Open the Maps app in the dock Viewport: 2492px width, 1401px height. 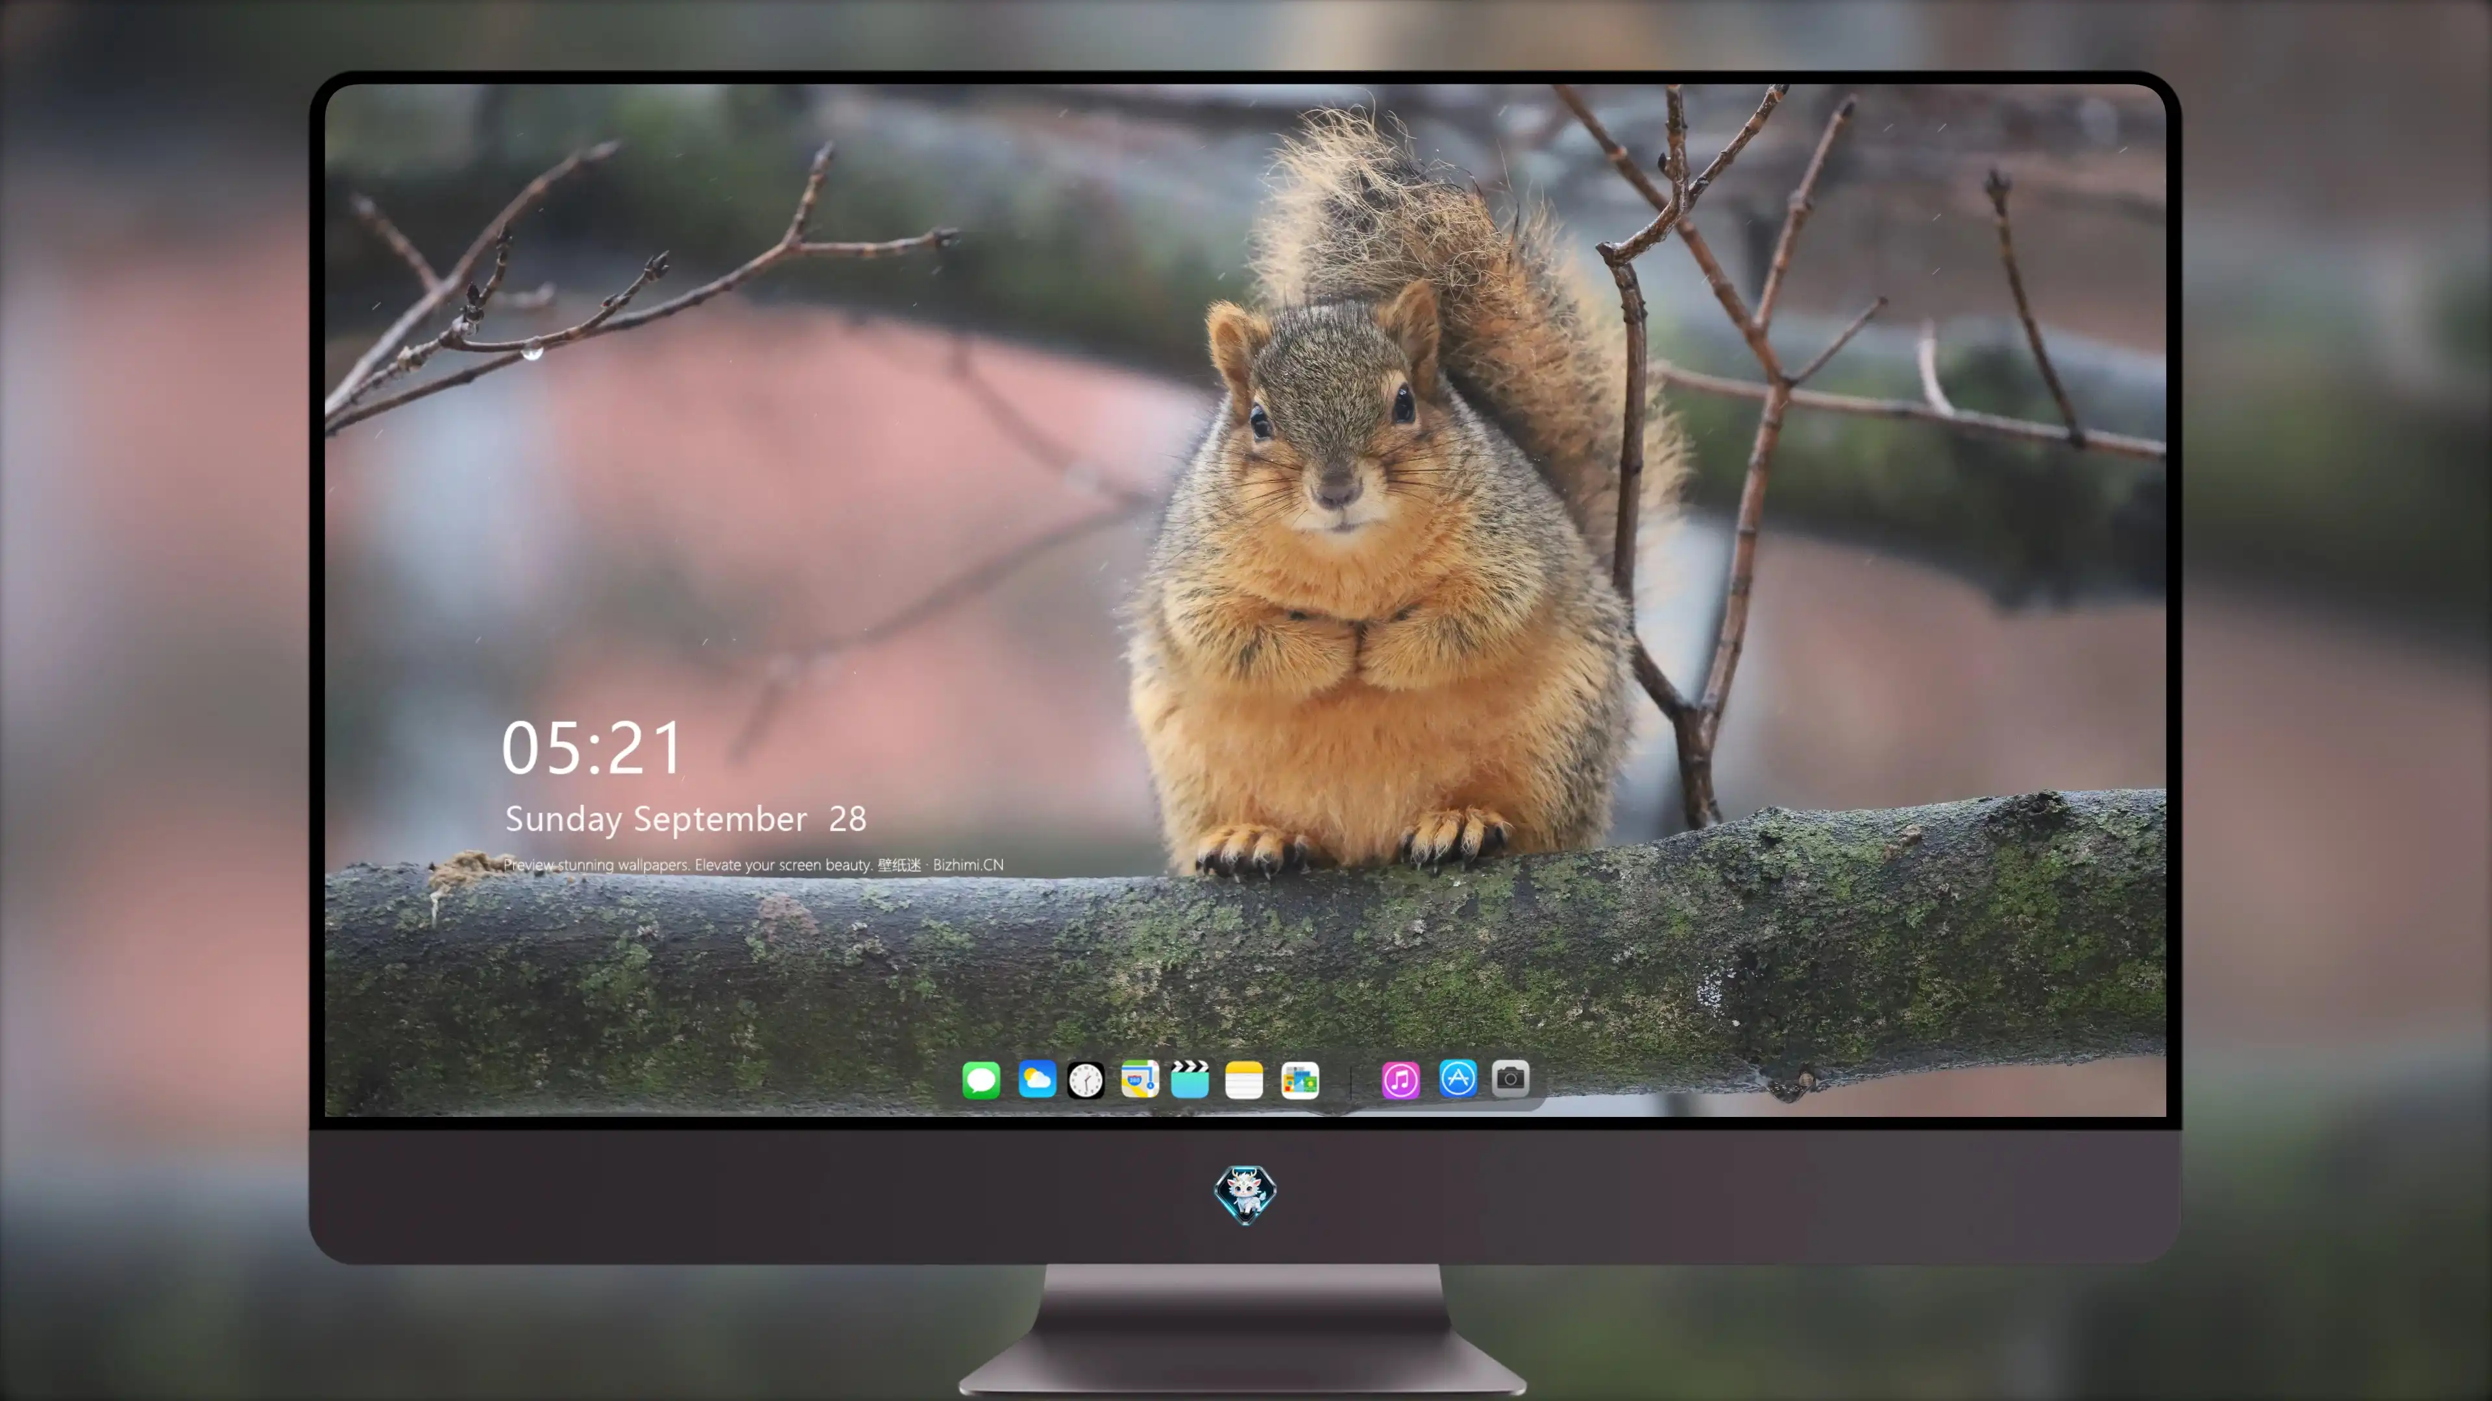pyautogui.click(x=1140, y=1079)
